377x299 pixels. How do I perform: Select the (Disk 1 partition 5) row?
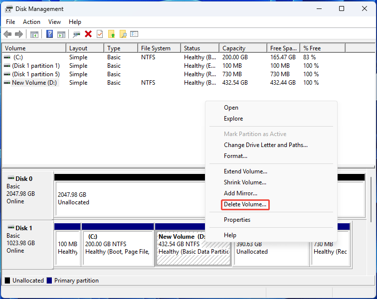[174, 74]
